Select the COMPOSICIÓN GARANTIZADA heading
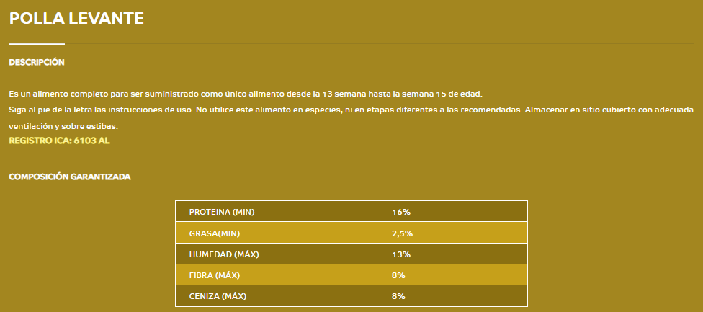 [70, 177]
